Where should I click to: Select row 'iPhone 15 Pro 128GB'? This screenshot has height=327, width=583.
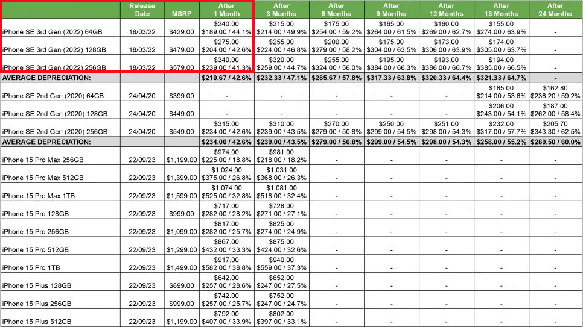point(291,210)
